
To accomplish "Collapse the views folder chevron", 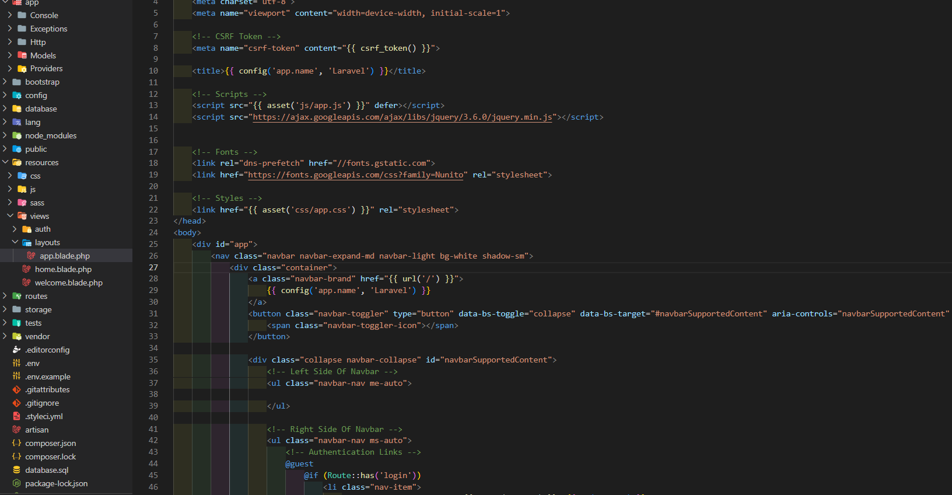I will [x=10, y=216].
